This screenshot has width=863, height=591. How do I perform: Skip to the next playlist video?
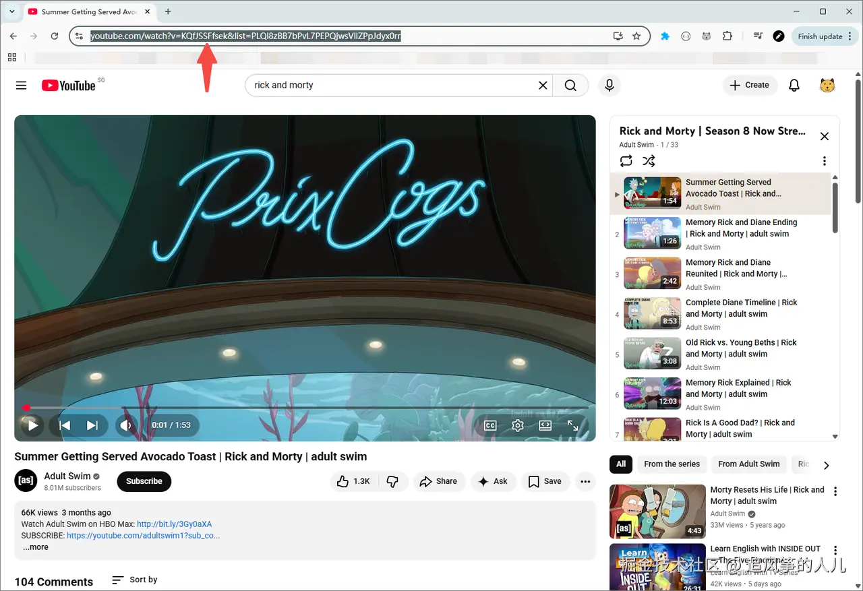pos(92,425)
